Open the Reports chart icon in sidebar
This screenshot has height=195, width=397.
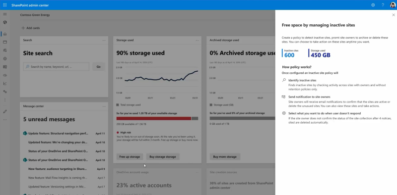click(x=5, y=83)
